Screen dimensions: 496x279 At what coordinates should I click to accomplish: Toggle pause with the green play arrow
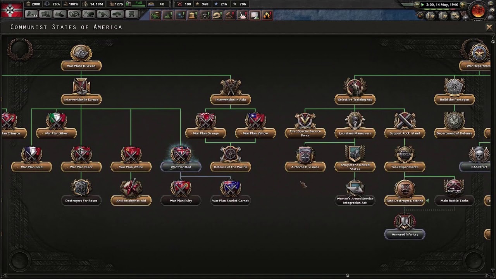pos(423,5)
